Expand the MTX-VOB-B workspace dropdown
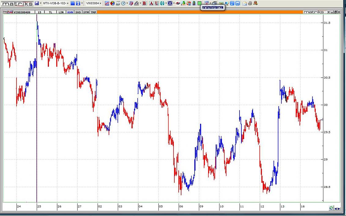The height and width of the screenshot is (216, 346). click(x=68, y=3)
